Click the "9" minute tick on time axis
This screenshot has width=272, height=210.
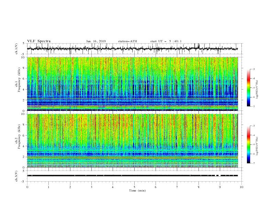coord(220,187)
